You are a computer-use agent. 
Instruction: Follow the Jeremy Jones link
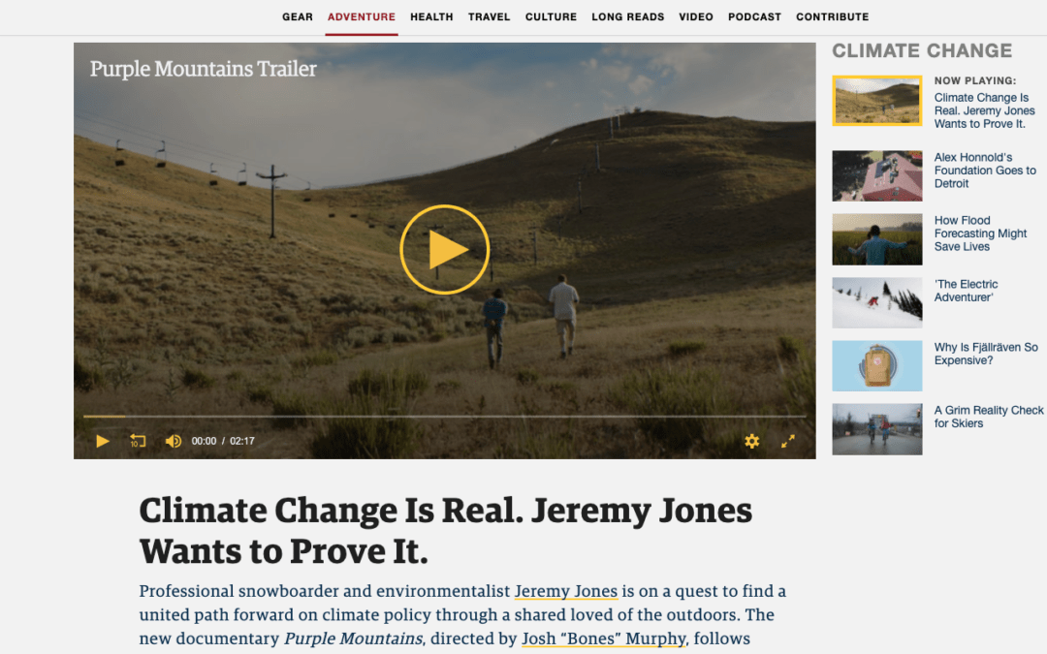tap(565, 591)
